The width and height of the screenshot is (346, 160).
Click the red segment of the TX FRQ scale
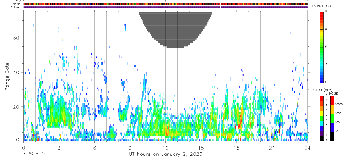coord(322,98)
